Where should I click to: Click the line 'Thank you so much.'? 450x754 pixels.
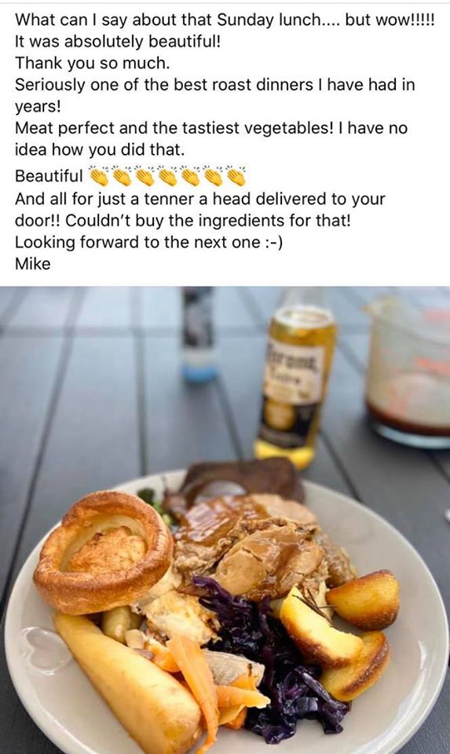pos(93,63)
